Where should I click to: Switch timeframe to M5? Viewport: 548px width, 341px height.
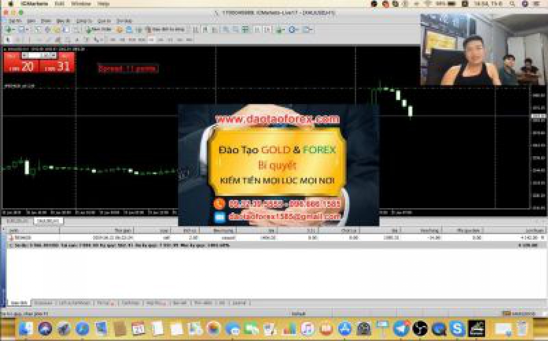[122, 40]
